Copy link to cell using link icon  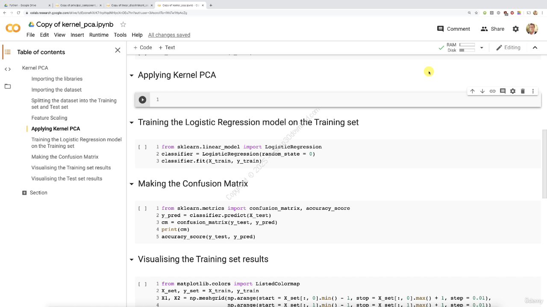click(492, 91)
